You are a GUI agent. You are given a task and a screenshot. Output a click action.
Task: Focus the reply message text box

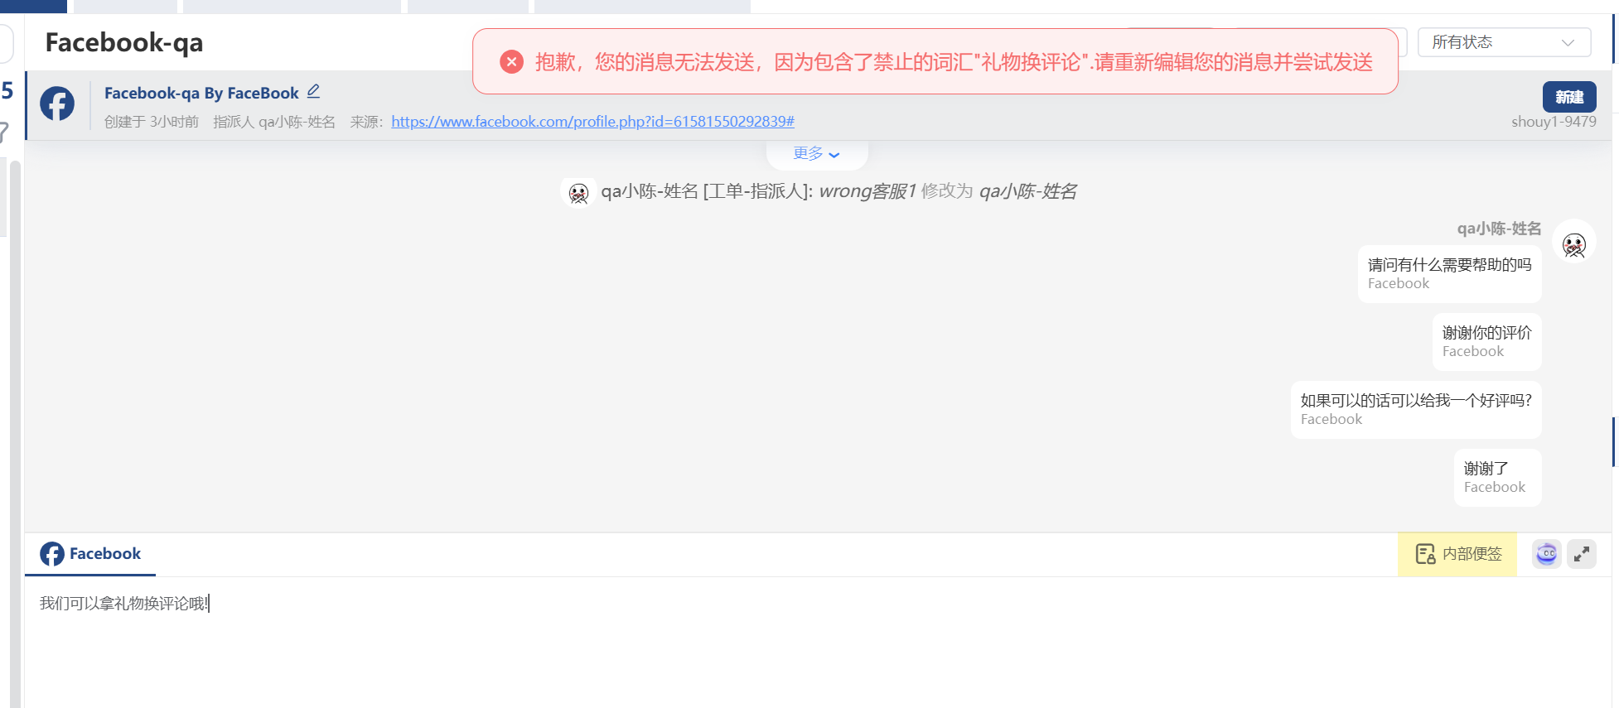(817, 642)
